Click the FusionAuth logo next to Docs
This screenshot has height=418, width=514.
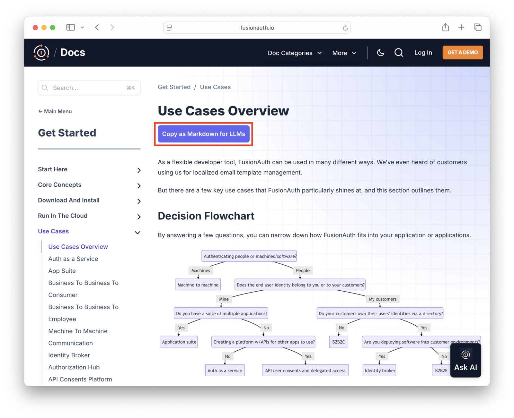point(41,52)
